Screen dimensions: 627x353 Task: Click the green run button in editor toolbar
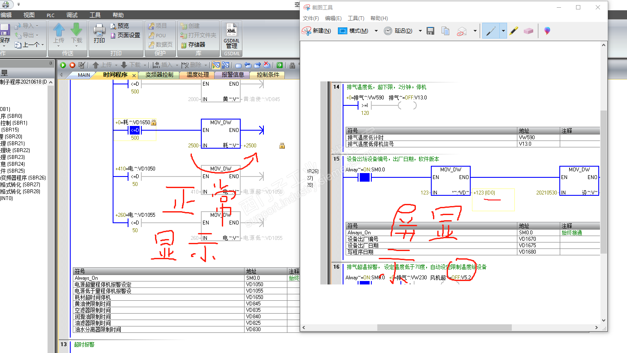pyautogui.click(x=63, y=65)
